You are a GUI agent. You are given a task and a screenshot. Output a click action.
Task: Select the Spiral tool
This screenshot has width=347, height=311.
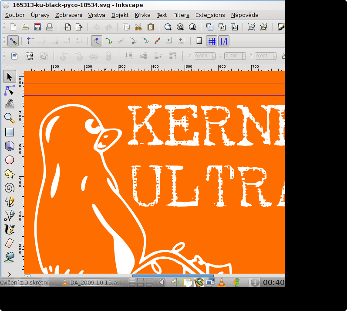tap(9, 188)
